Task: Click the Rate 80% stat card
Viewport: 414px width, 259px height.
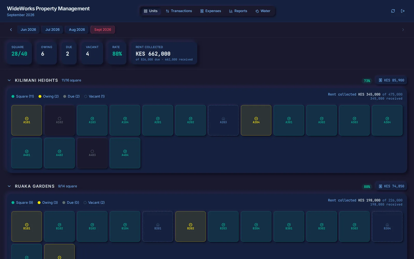Action: (117, 53)
